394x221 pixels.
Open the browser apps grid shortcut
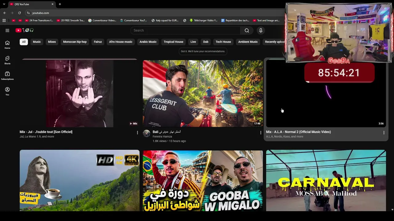4,21
